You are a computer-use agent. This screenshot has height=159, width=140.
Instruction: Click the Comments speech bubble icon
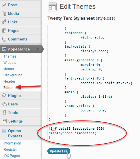pos(4,39)
